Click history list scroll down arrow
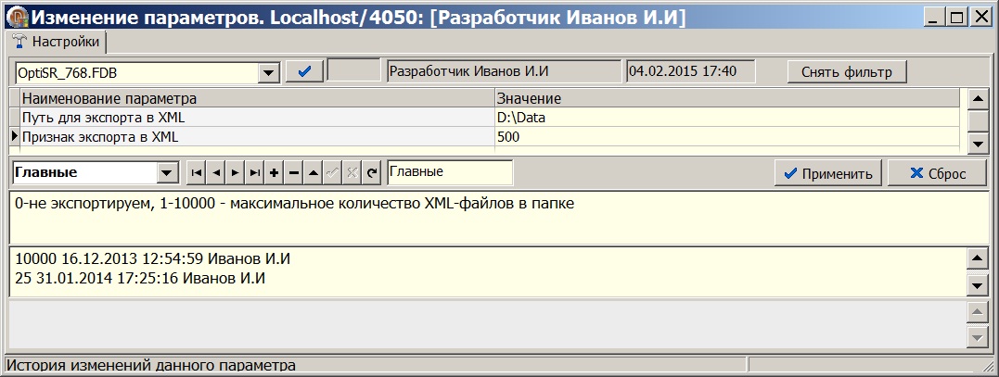 977,286
